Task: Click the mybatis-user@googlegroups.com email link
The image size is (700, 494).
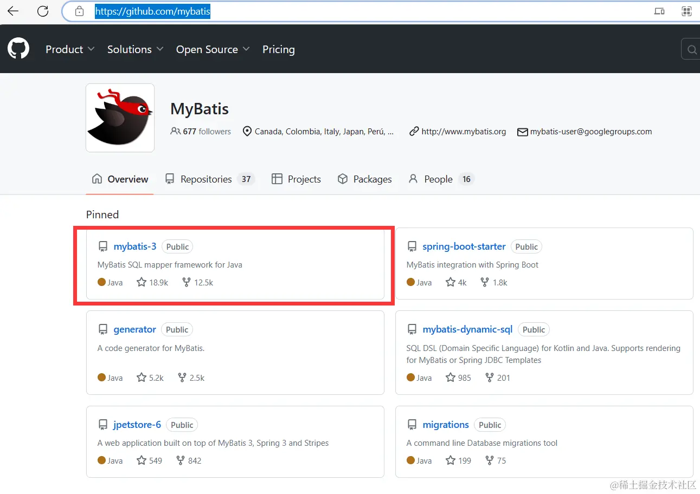Action: tap(591, 131)
